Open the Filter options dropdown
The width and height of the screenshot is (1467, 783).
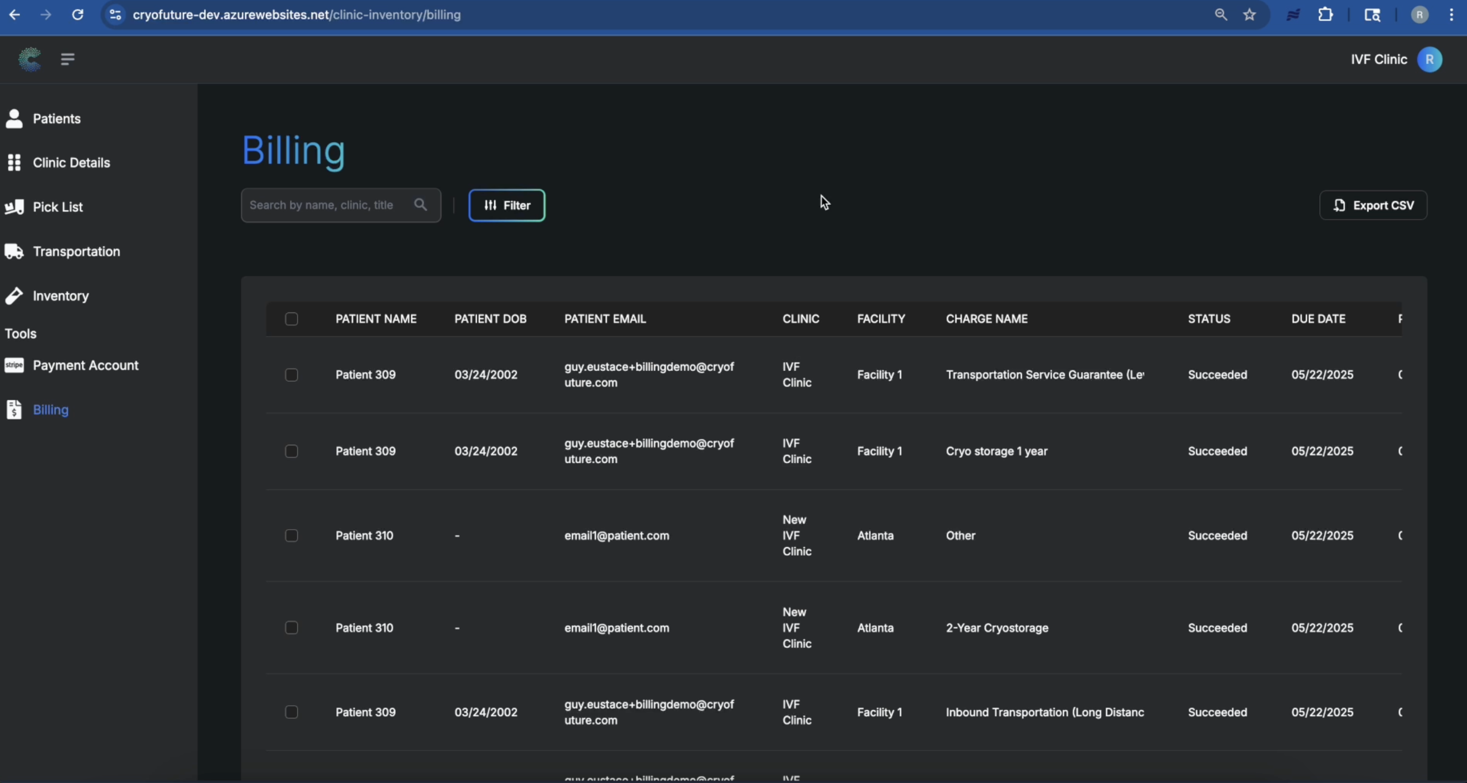click(507, 205)
